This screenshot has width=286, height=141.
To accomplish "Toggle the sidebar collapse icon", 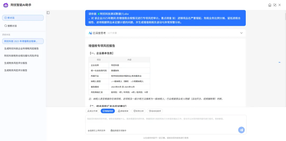I will click(48, 13).
